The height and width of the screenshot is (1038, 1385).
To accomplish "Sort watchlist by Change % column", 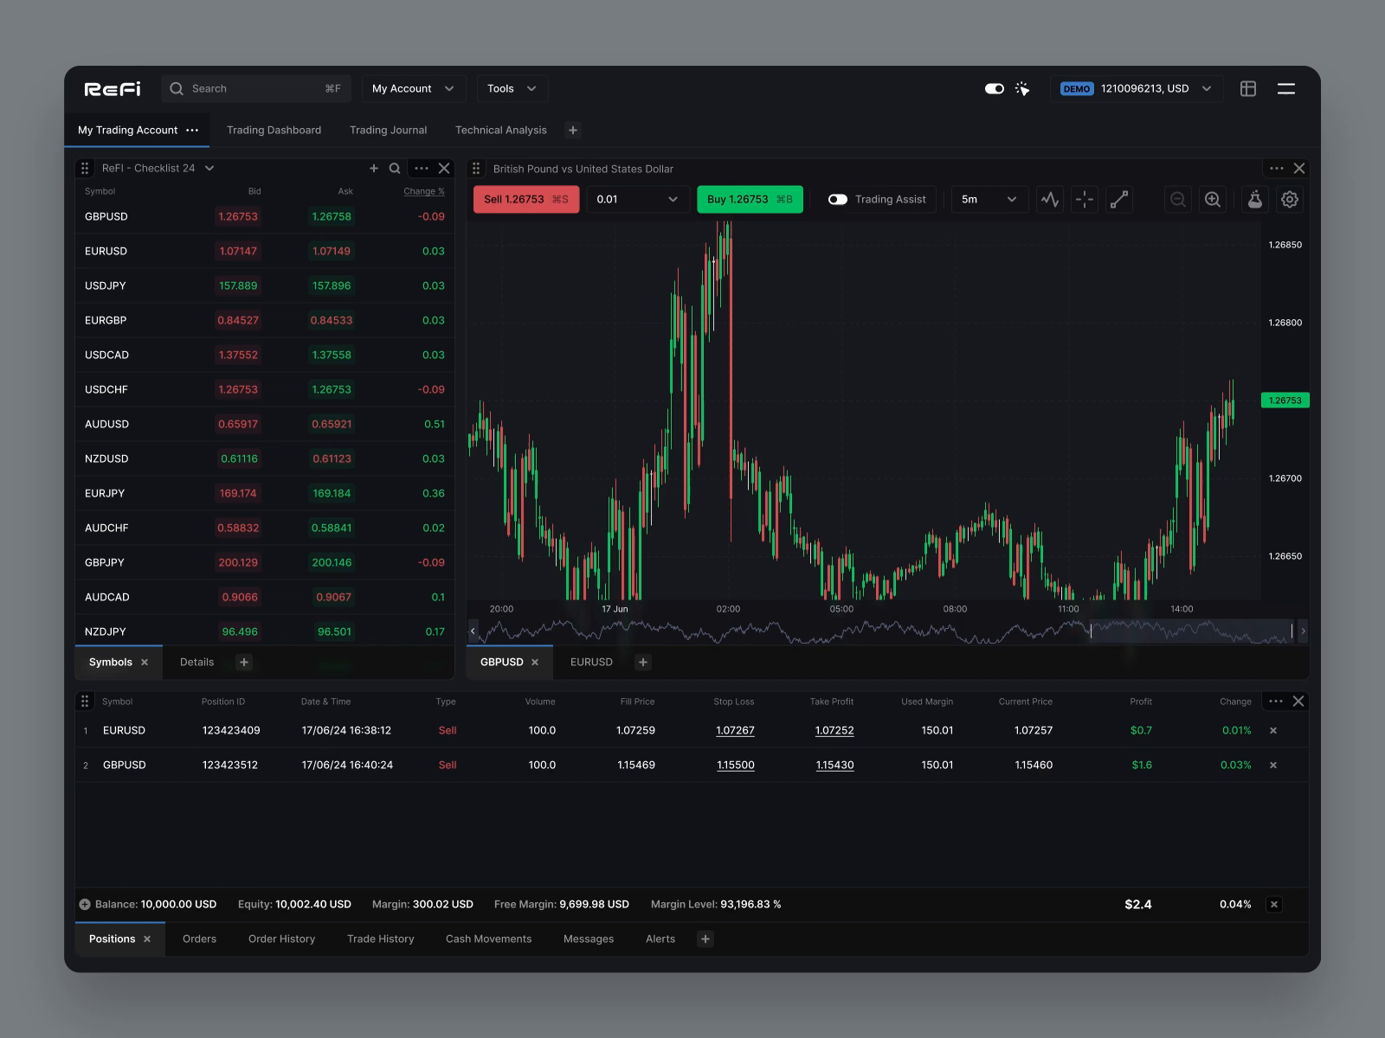I will (423, 192).
